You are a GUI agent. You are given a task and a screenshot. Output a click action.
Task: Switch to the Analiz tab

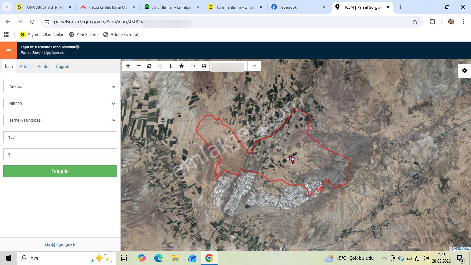(x=43, y=67)
